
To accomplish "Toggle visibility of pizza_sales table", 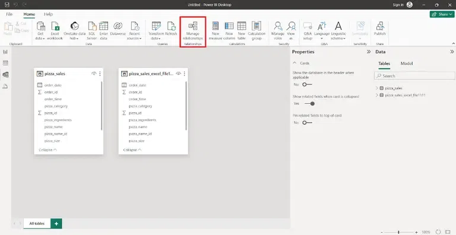I will pos(94,74).
